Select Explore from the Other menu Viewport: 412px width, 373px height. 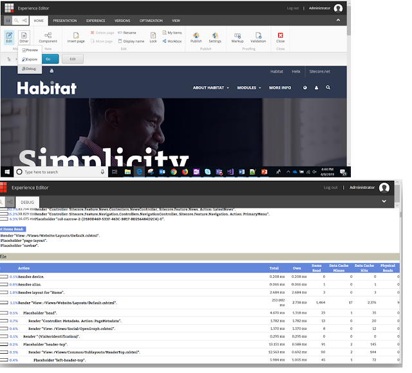(30, 59)
